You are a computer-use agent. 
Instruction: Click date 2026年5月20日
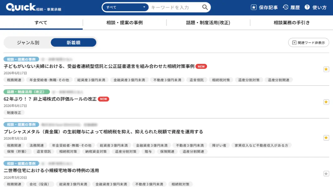click(15, 177)
